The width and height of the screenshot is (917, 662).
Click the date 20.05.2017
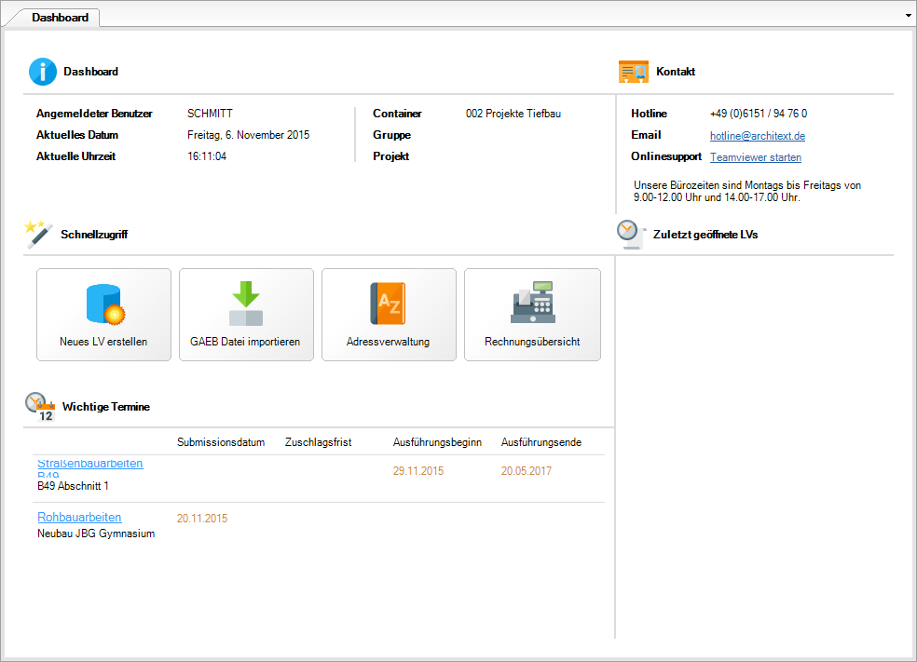(527, 471)
